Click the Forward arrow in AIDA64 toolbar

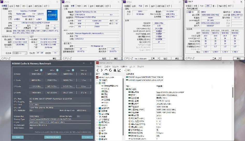point(102,70)
